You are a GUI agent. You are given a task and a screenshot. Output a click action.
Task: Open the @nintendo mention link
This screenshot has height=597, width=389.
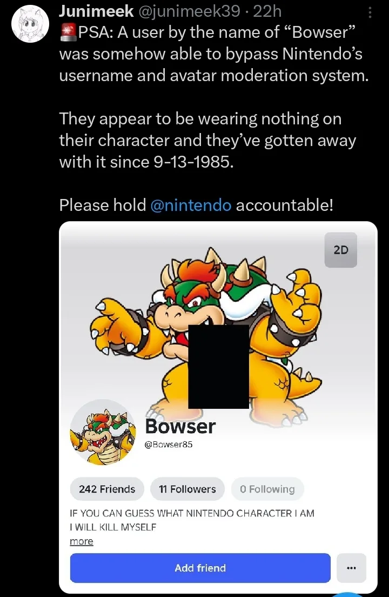191,205
